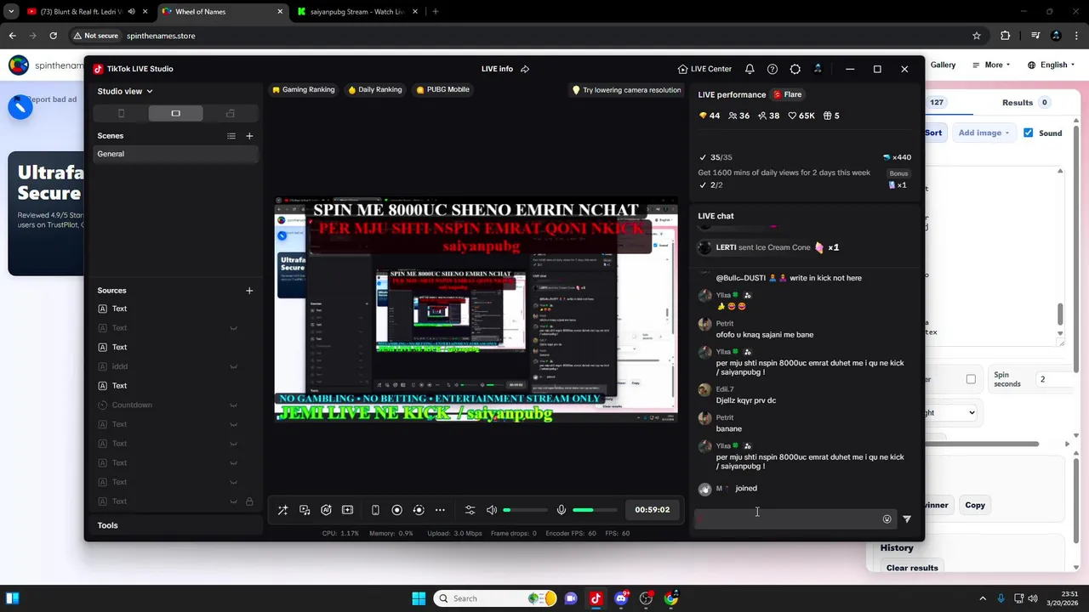1089x612 pixels.
Task: Tick the unchecked checkbox beside Spin seconds
Action: coord(971,379)
